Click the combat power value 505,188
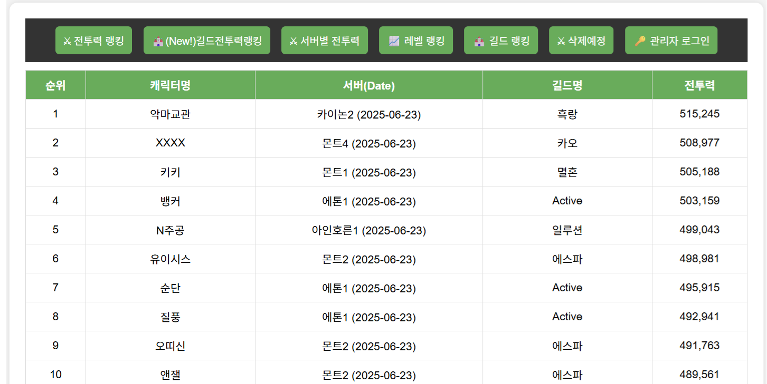Image resolution: width=767 pixels, height=384 pixels. click(x=699, y=172)
